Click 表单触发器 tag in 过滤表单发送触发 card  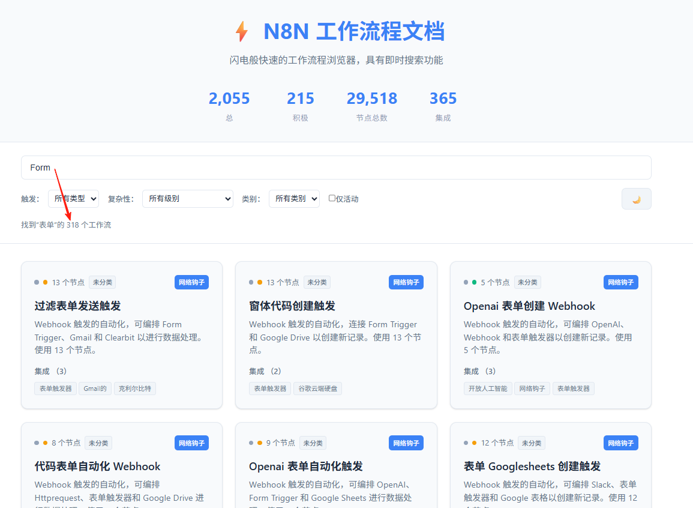(x=56, y=389)
